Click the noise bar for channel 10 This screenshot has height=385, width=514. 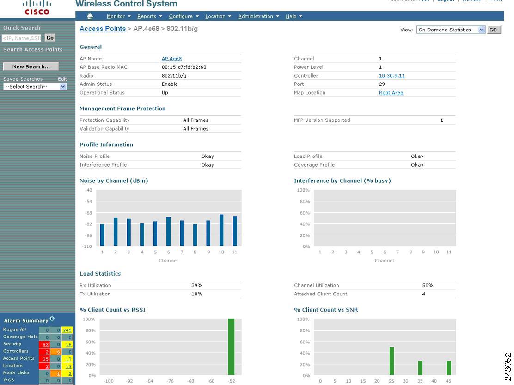221,230
